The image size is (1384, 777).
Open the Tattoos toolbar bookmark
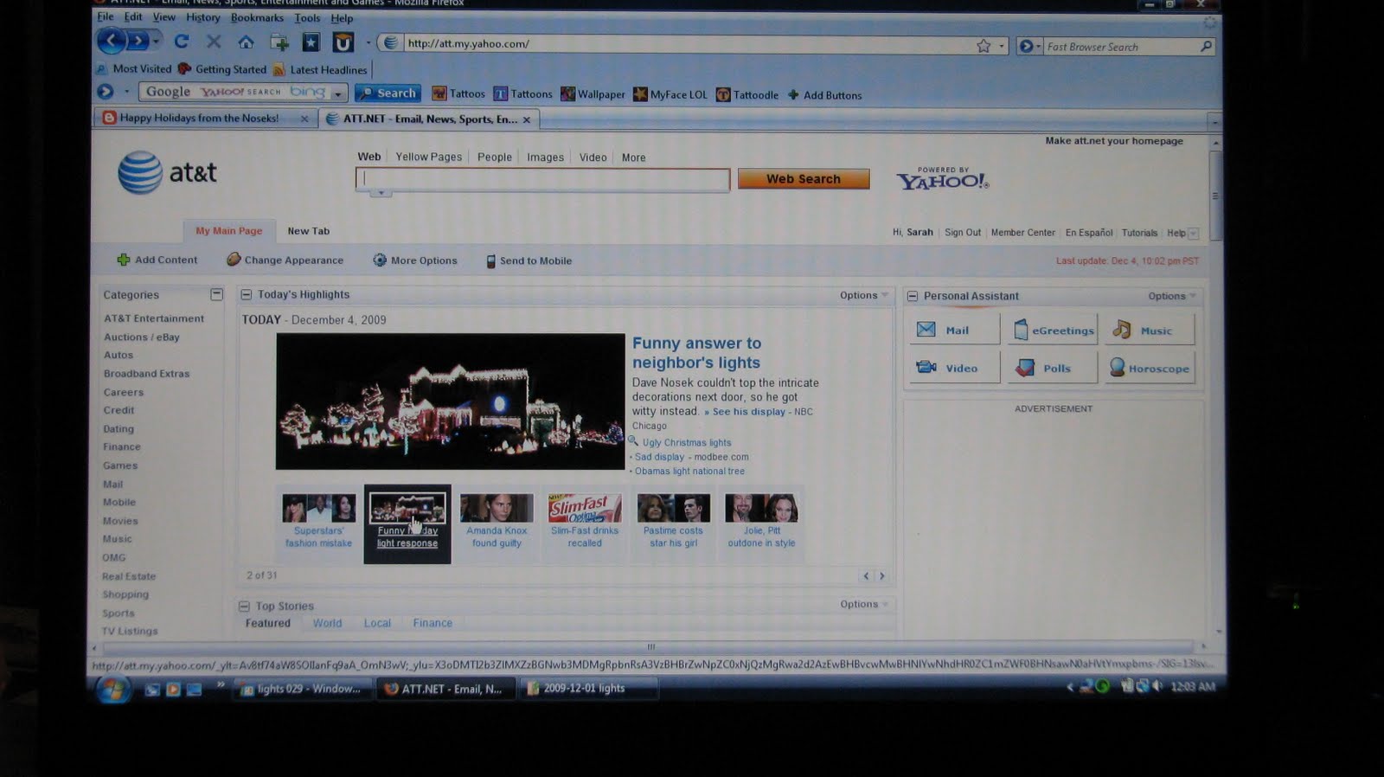click(x=458, y=93)
